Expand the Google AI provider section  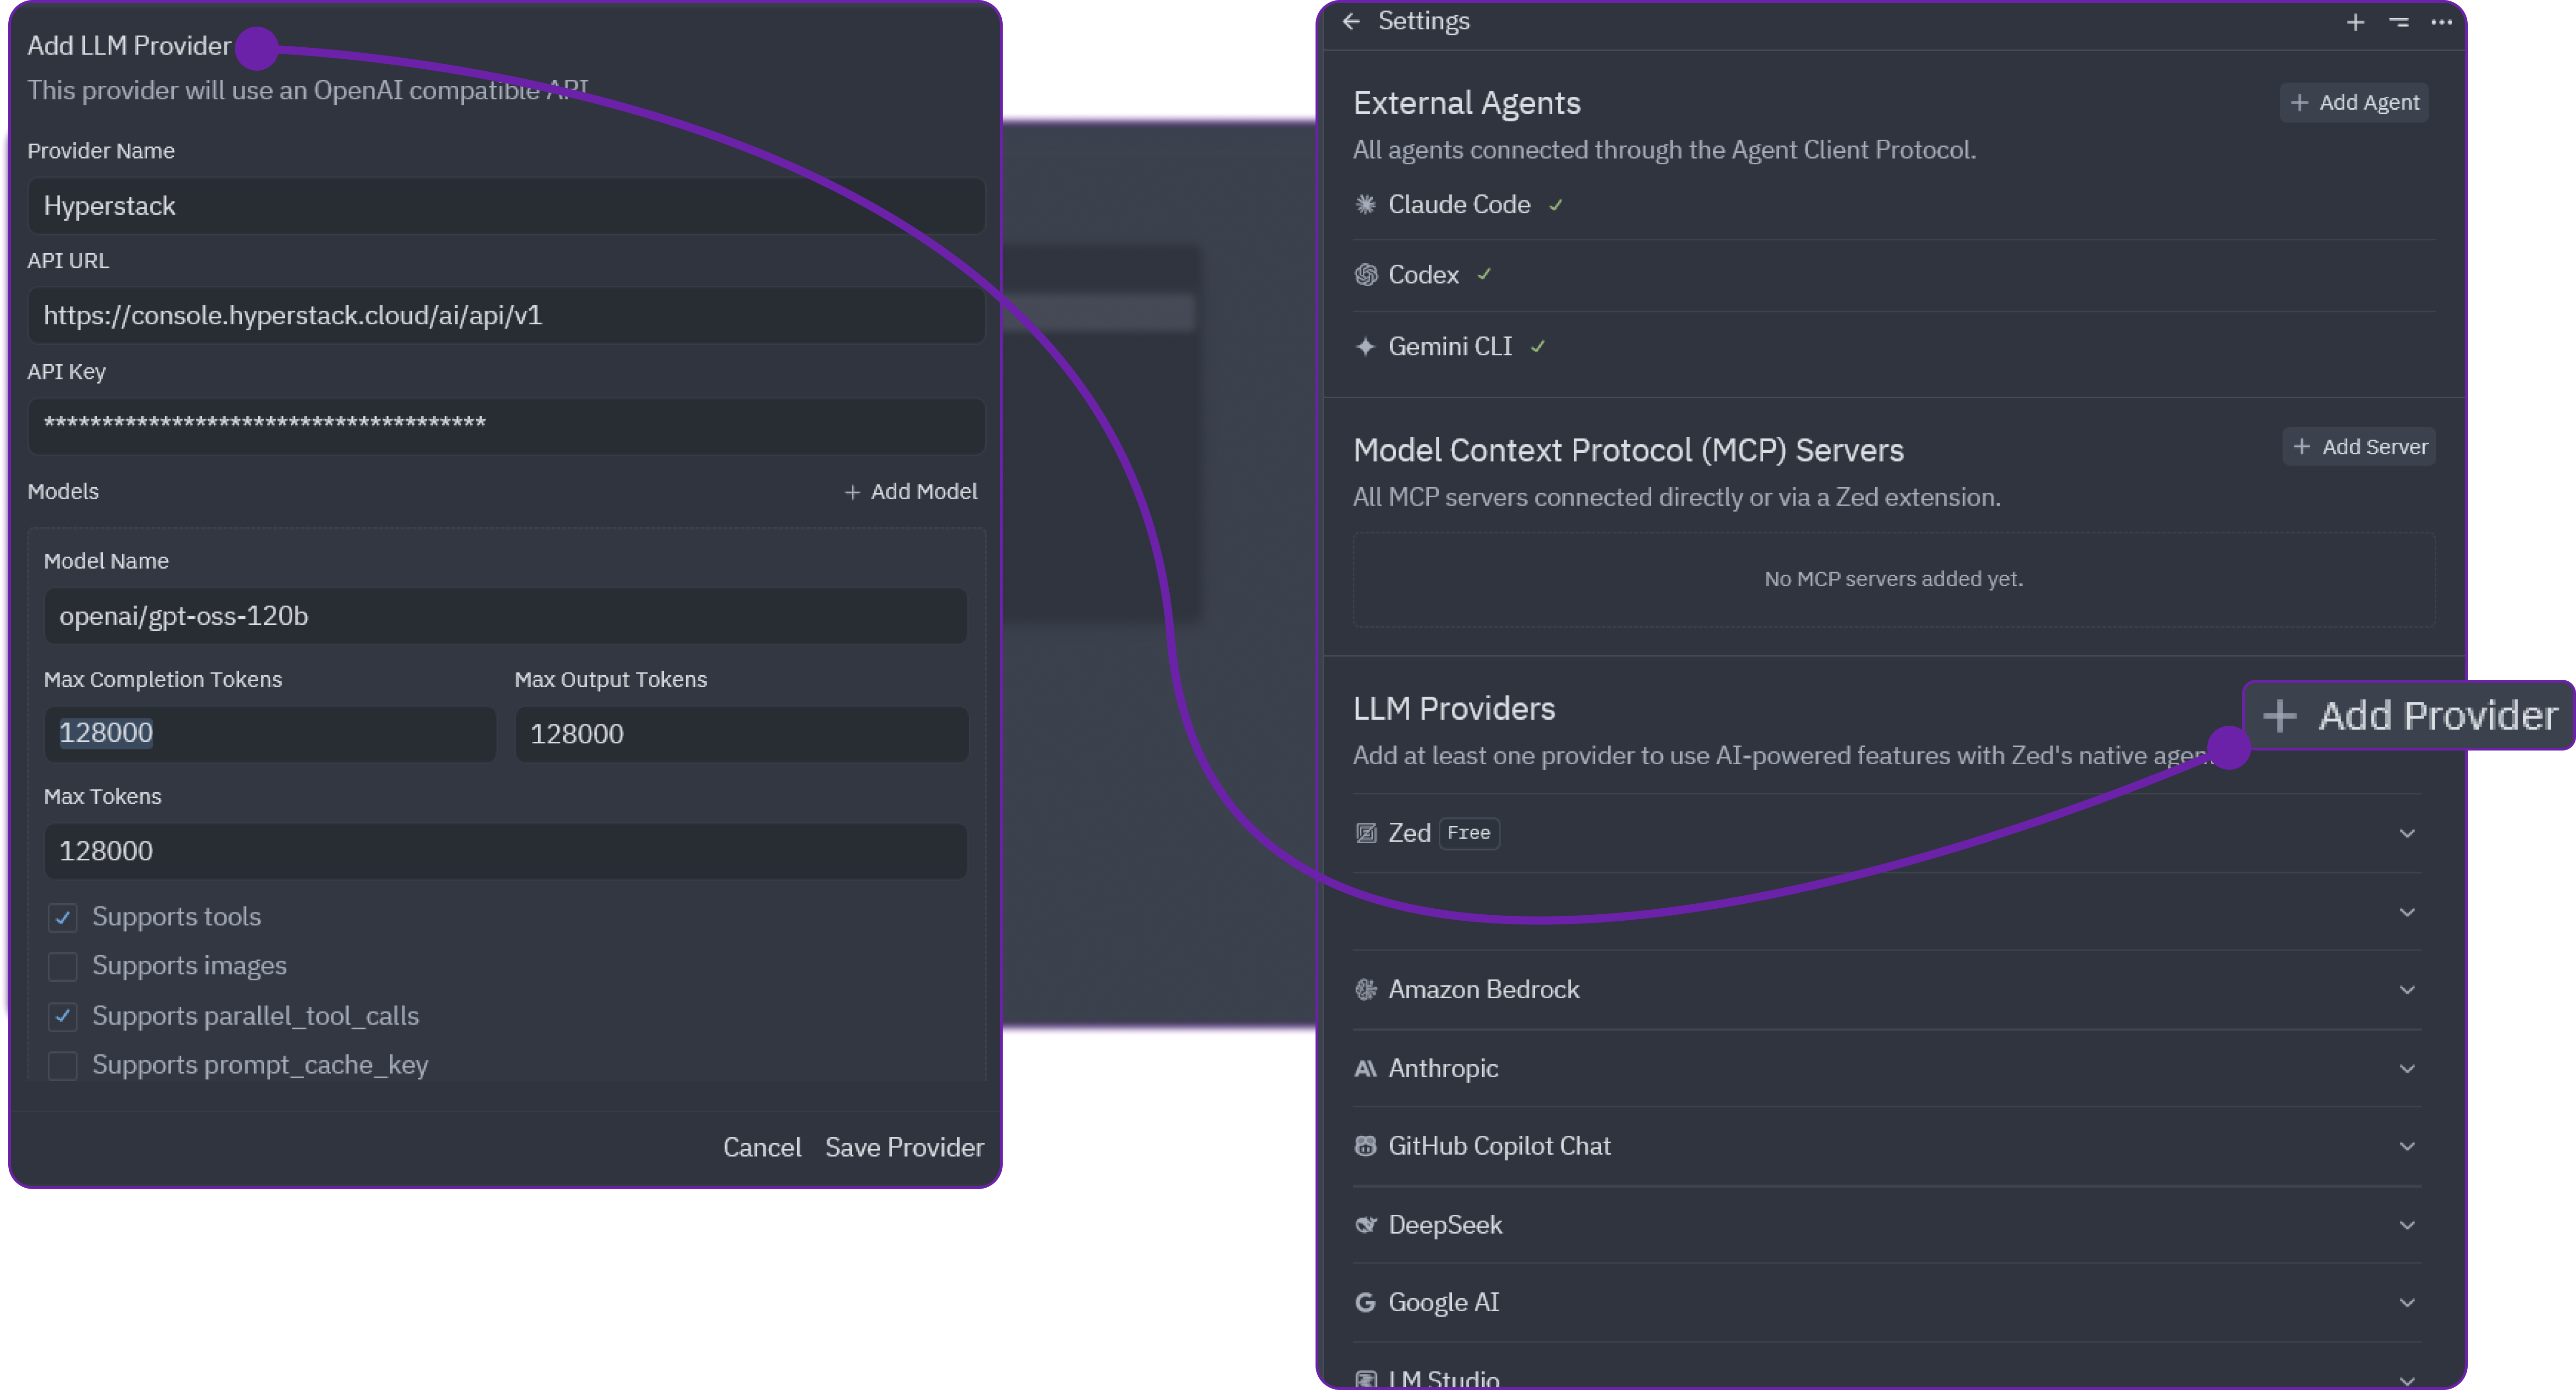[2407, 1302]
